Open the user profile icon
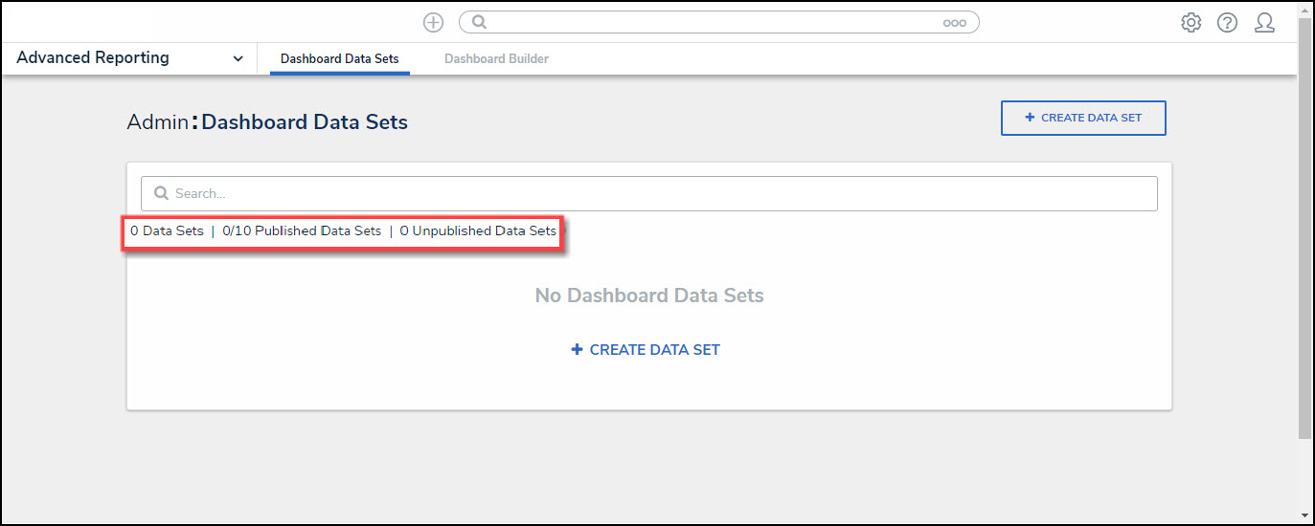 [1264, 22]
